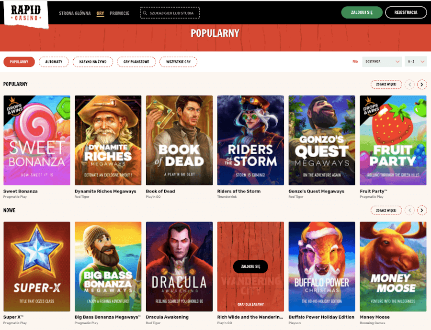Click the Rich Wilde and the Wanderin... title

250,317
